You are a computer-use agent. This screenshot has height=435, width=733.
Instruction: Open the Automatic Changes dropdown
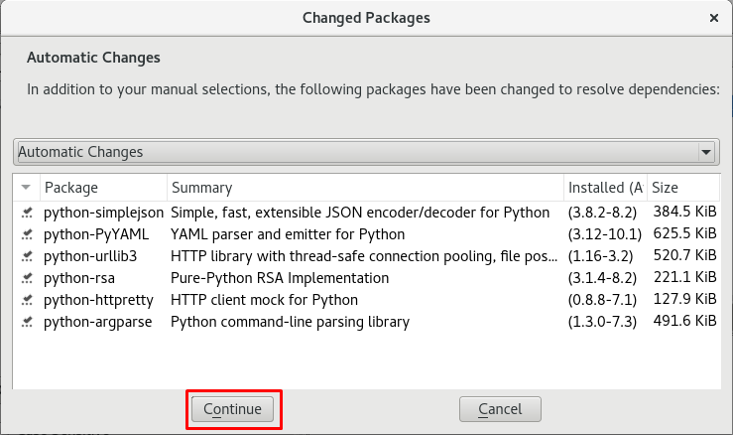click(x=366, y=152)
